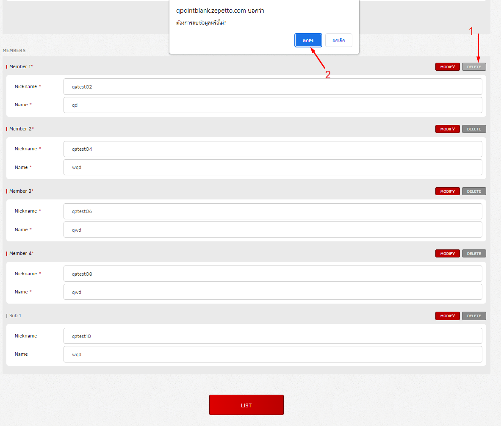Select the Member 4* label
Screen dimensions: 501x426
tap(22, 253)
